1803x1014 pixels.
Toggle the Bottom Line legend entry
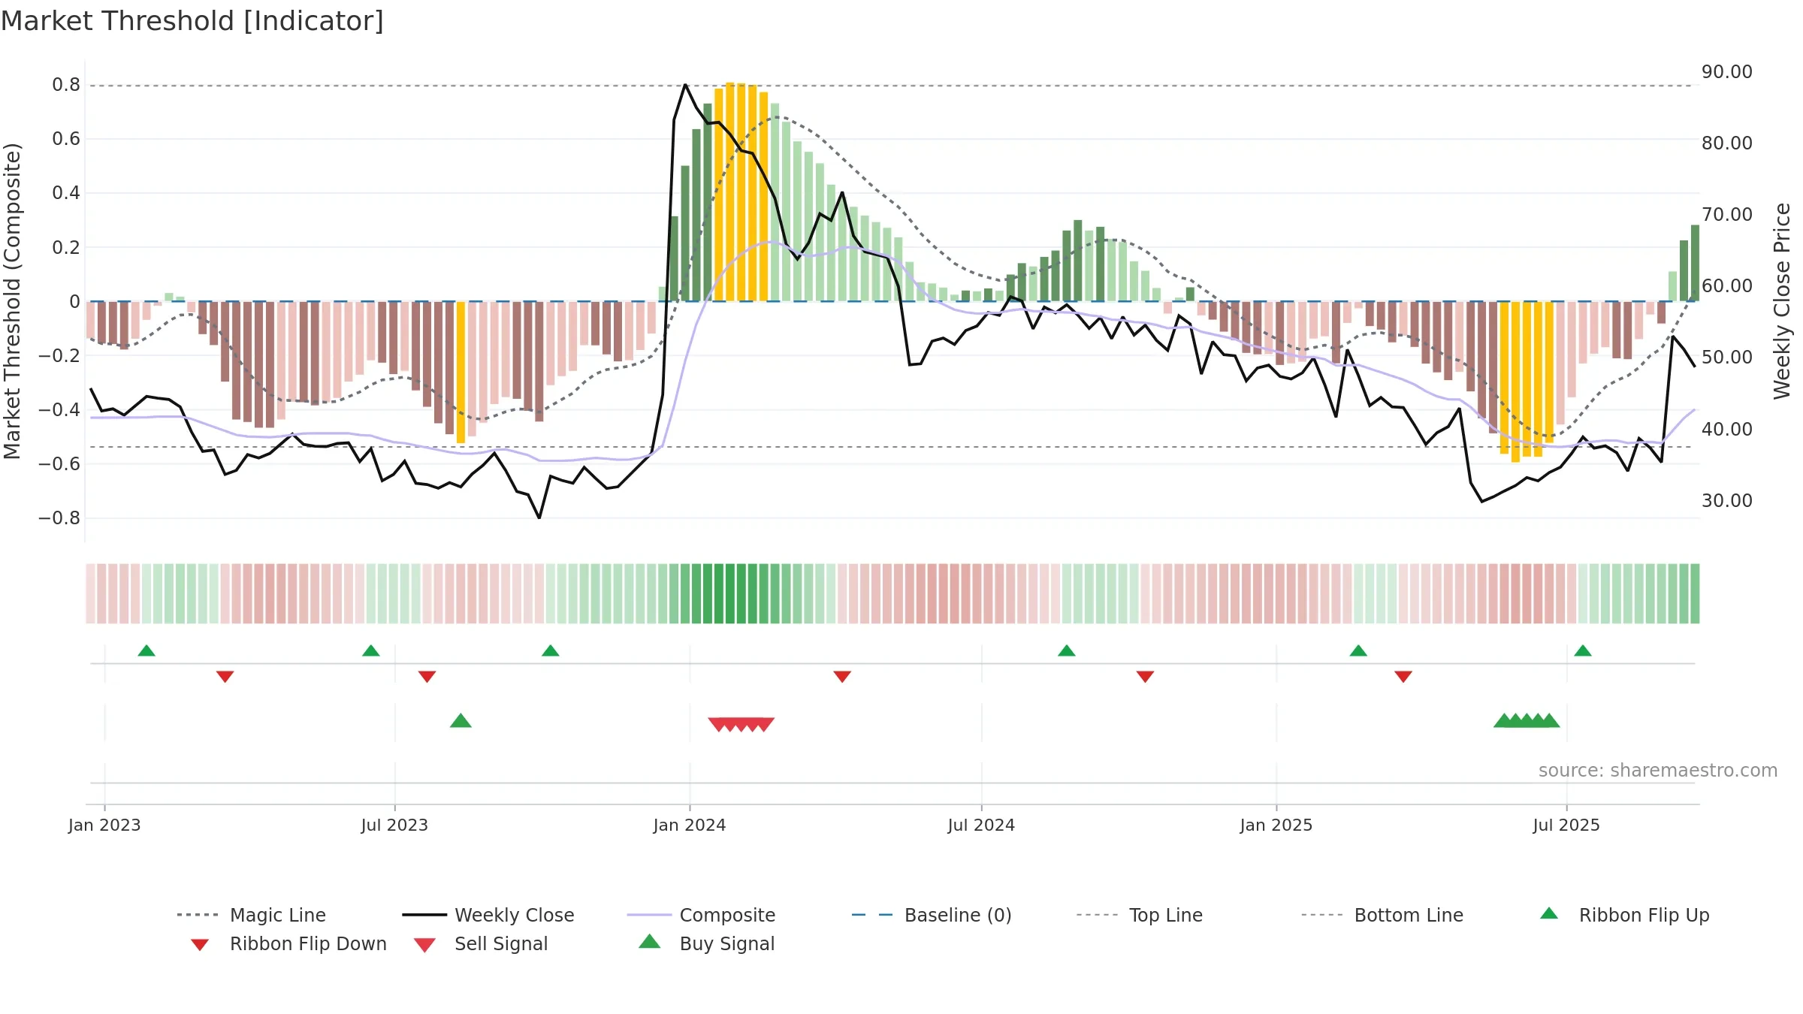point(1382,915)
